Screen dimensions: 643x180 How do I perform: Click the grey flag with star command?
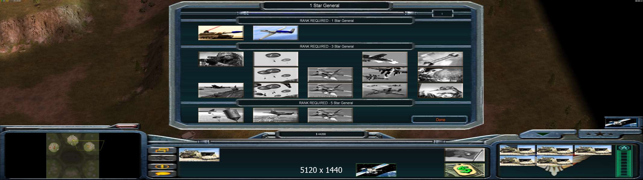click(x=465, y=155)
